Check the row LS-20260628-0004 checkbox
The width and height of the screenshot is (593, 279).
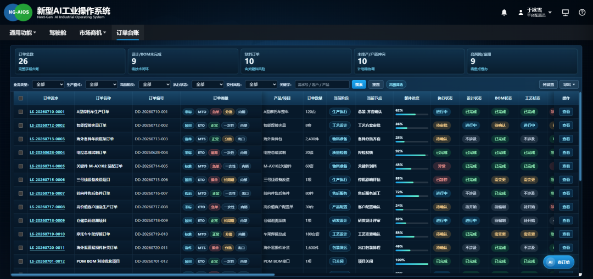(21, 152)
